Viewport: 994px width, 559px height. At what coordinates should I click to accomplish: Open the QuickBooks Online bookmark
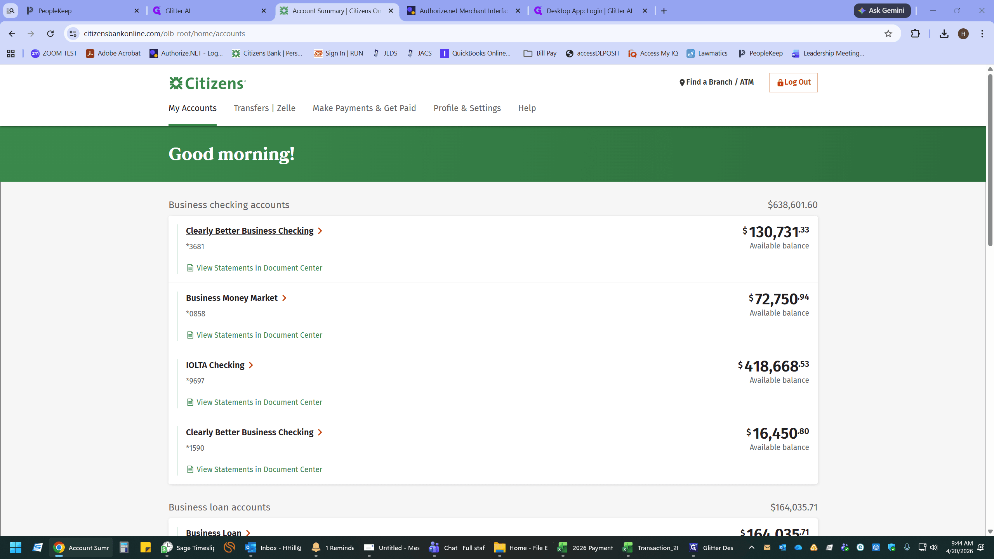click(476, 54)
